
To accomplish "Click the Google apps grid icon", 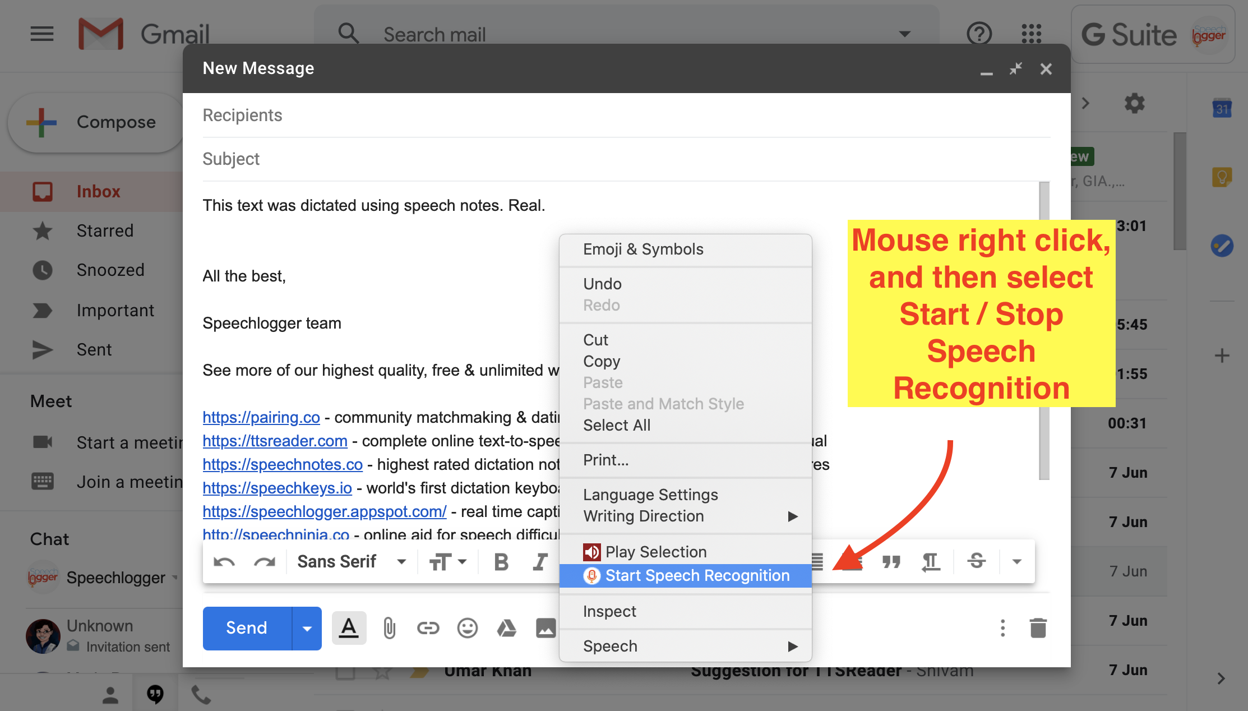I will click(1031, 34).
